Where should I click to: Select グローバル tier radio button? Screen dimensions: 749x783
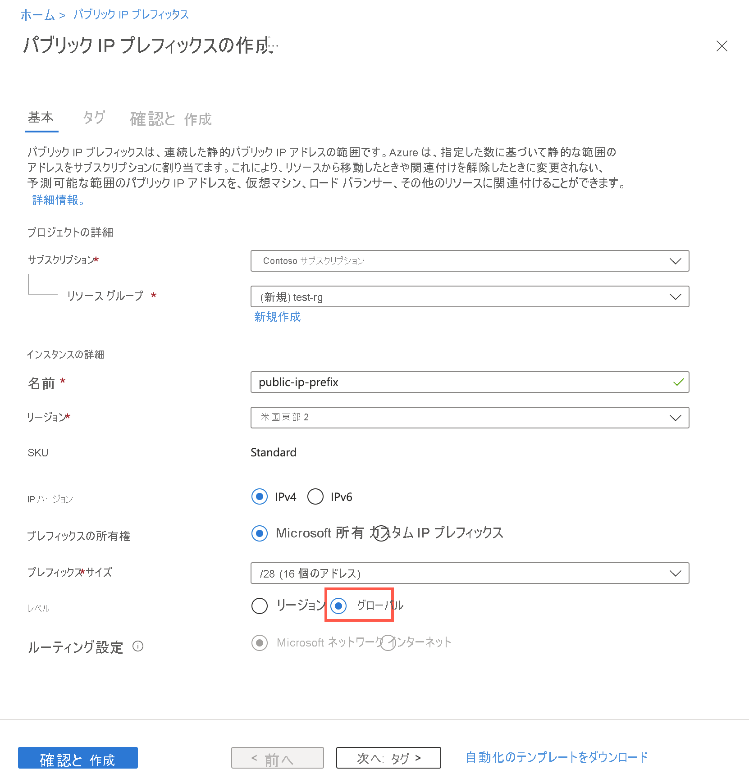pos(338,606)
